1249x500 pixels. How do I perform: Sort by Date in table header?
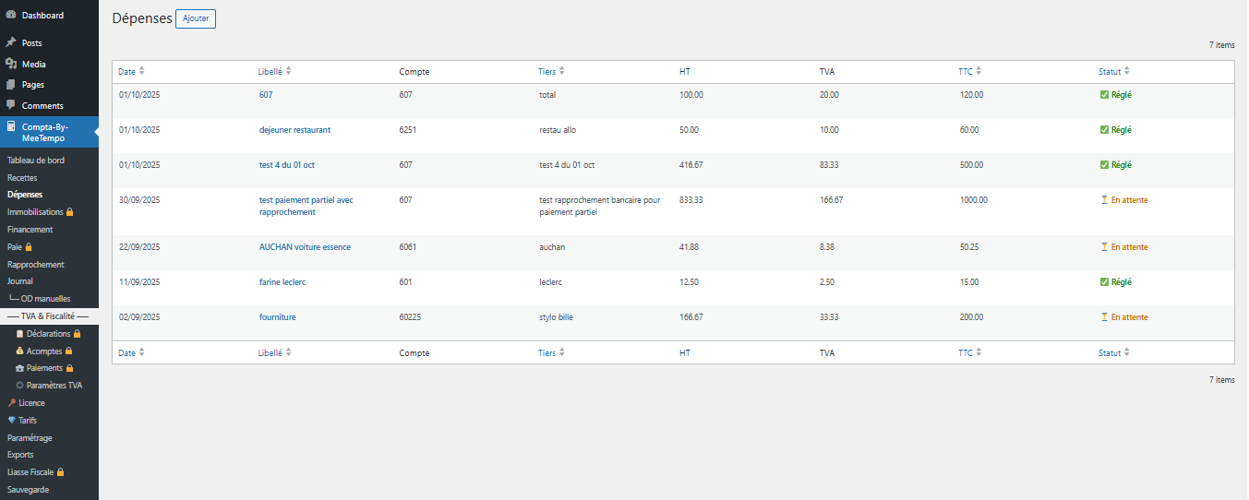pos(126,72)
